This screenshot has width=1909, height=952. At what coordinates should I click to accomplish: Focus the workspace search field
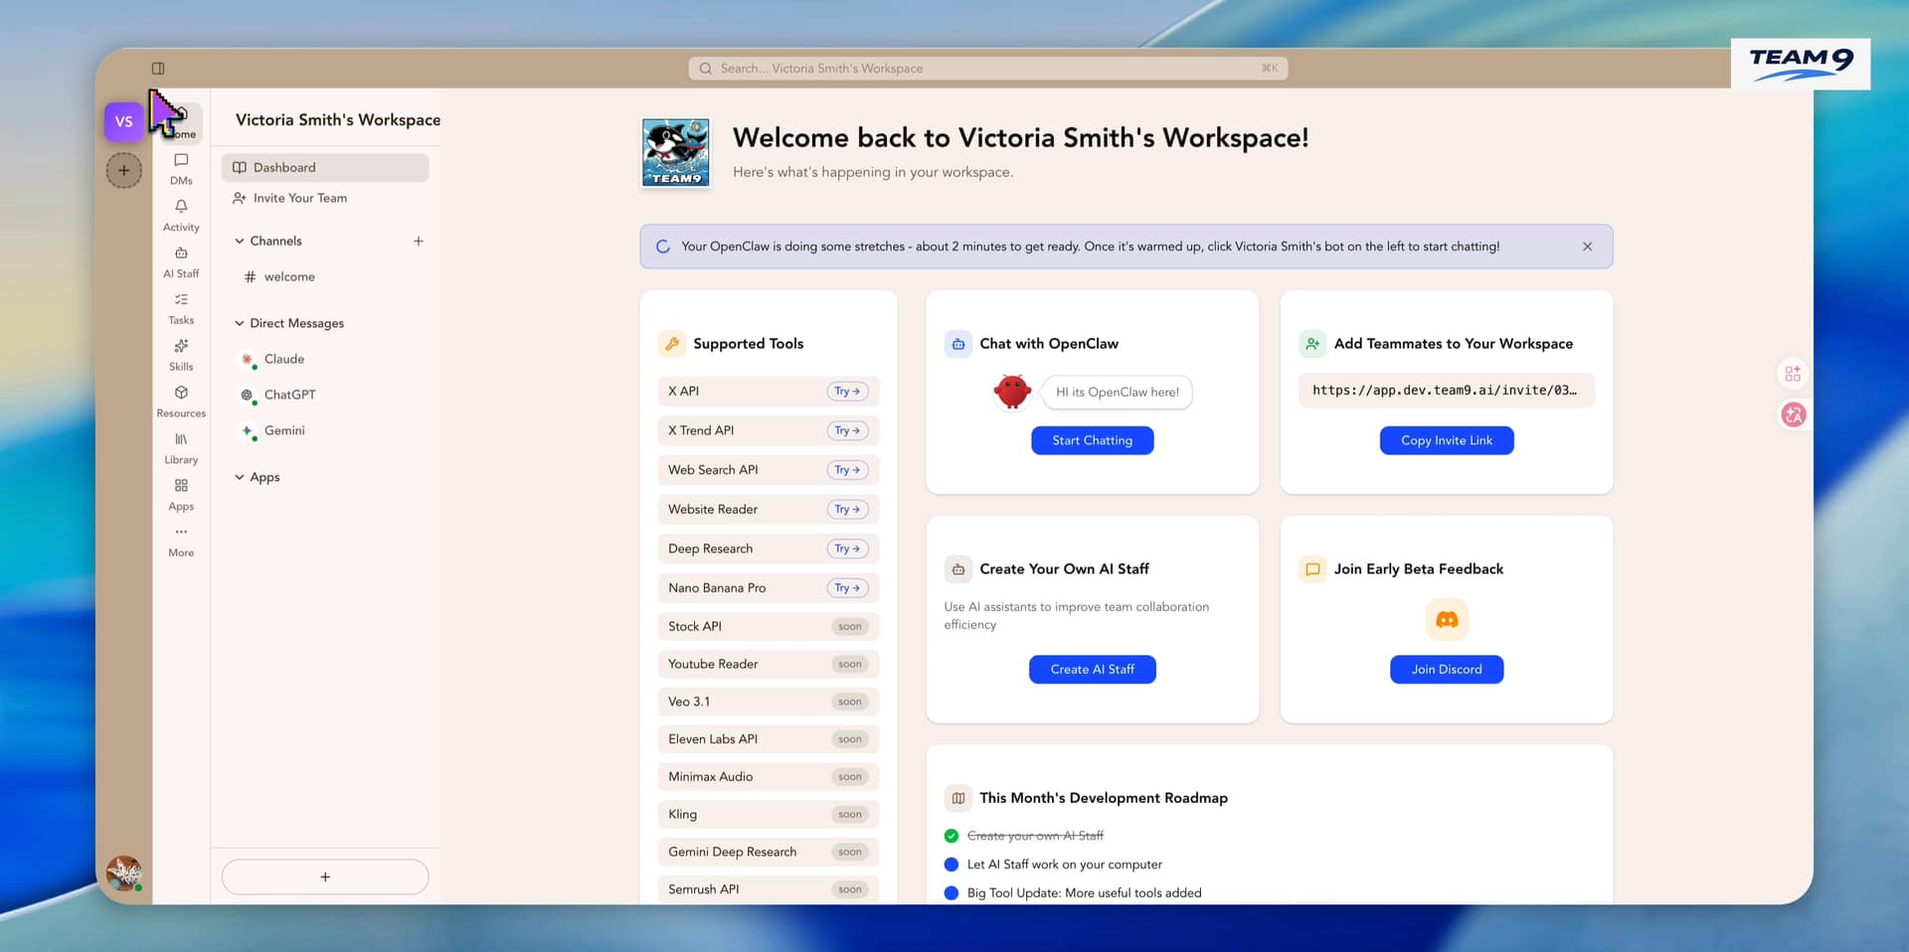pyautogui.click(x=988, y=69)
